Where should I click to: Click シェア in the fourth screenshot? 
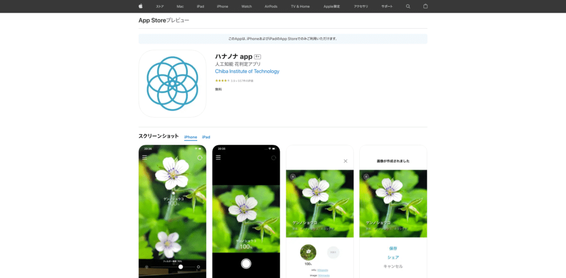tap(393, 258)
